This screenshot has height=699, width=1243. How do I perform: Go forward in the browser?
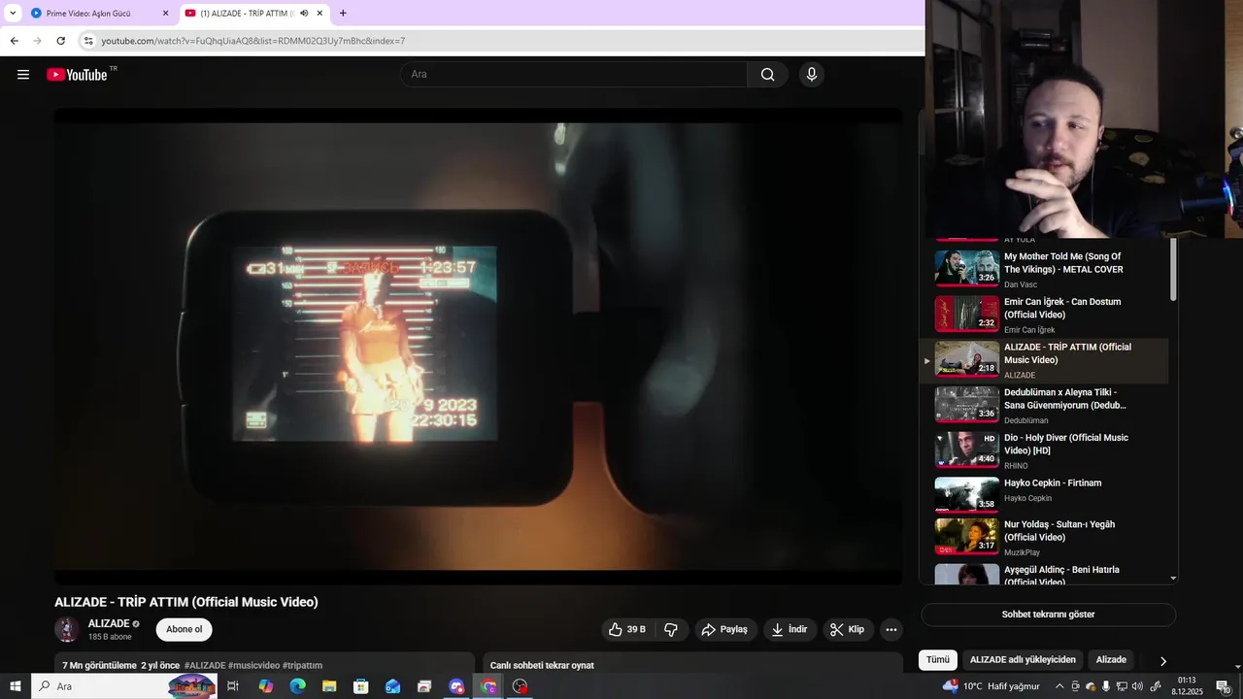(x=37, y=41)
